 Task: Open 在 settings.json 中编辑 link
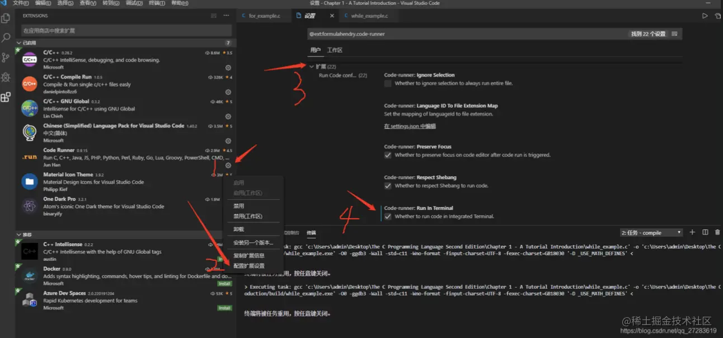pos(410,126)
